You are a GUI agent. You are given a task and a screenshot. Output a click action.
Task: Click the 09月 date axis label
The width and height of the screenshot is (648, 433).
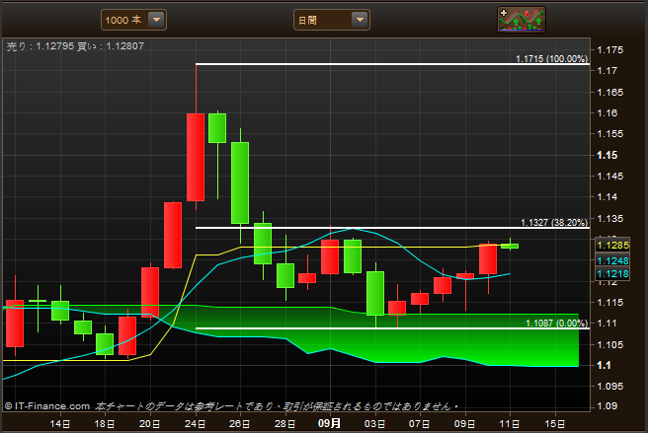pos(329,423)
